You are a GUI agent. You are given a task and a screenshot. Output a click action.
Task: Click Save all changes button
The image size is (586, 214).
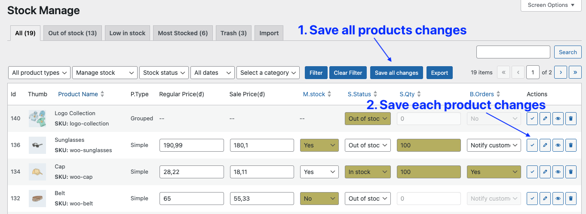396,73
